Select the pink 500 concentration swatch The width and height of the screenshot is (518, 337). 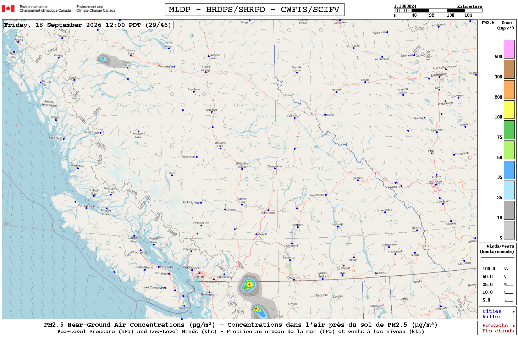(x=509, y=49)
